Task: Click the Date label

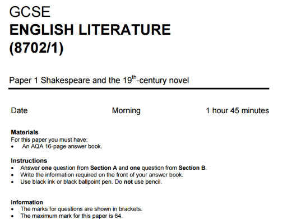Action: click(x=19, y=110)
